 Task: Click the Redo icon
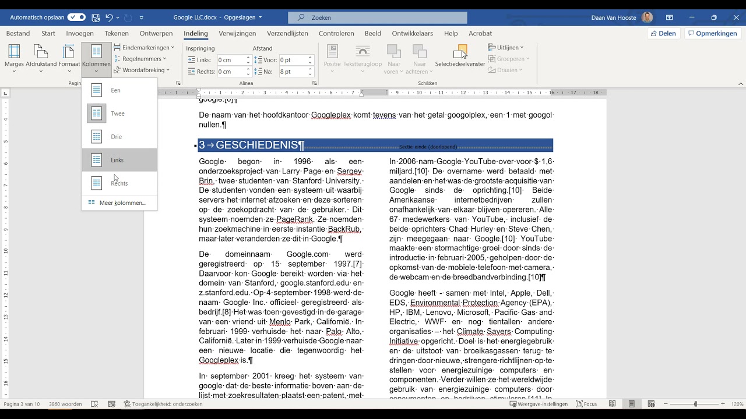tap(128, 17)
